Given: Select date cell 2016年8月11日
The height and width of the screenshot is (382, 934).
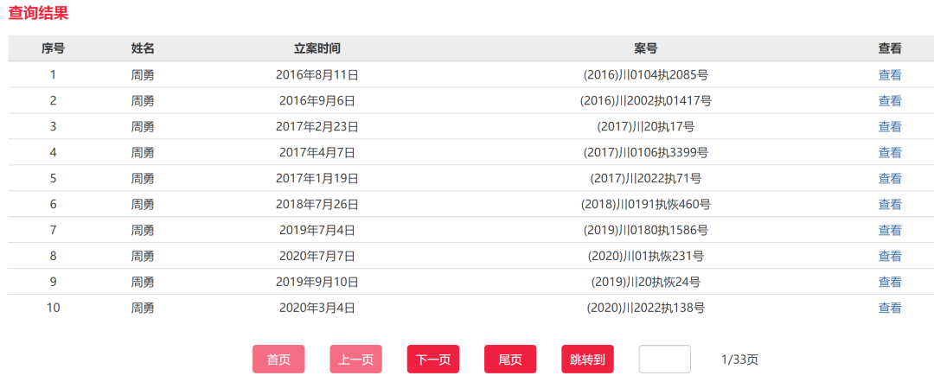Looking at the screenshot, I should (x=317, y=75).
